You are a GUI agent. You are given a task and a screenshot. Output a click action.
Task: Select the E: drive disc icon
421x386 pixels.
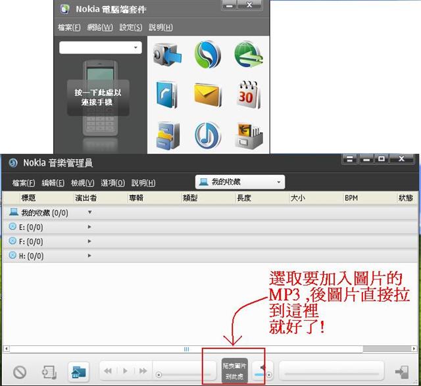coord(12,227)
